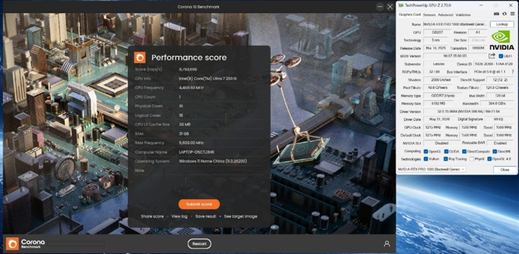519x254 pixels.
Task: Switch to the Graphics Card tab
Action: 409,14
